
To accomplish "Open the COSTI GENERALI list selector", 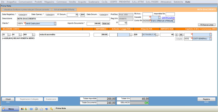I will [x=211, y=39].
